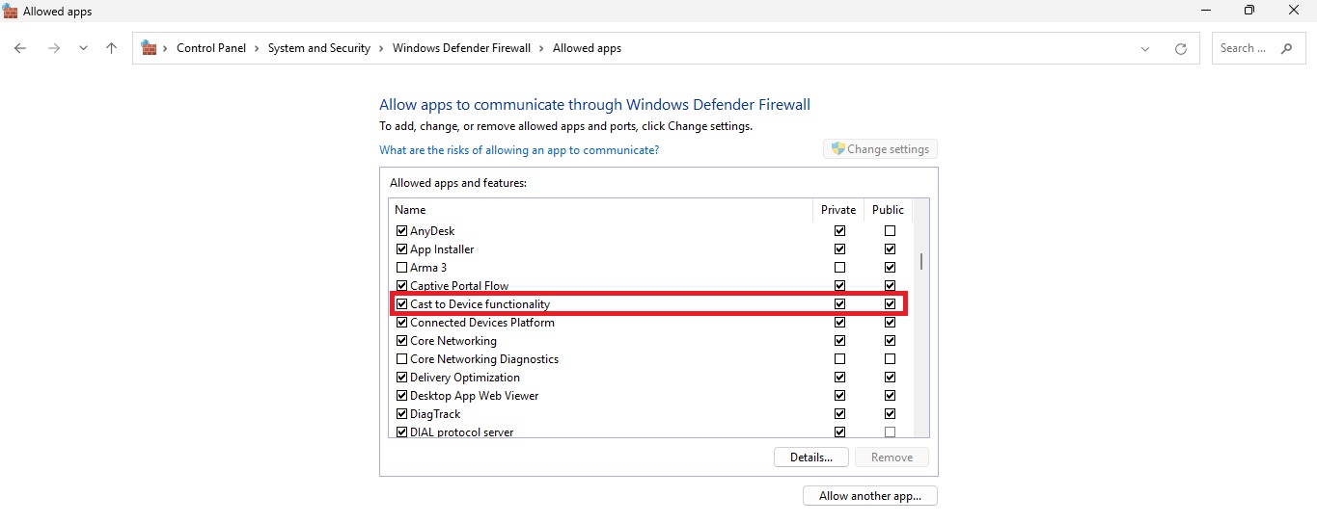The height and width of the screenshot is (523, 1317).
Task: Refresh the Allowed apps page
Action: tap(1181, 48)
